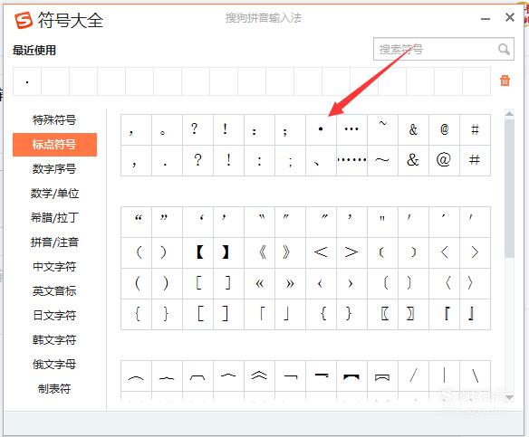529x437 pixels.
Task: Insert the wide tilde ～ in second row
Action: pos(382,160)
